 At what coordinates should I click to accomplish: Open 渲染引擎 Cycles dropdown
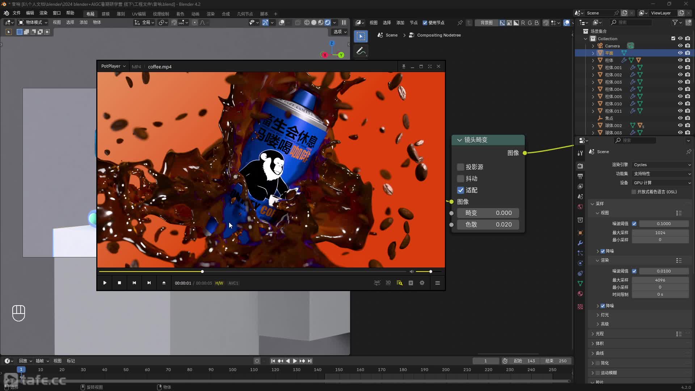pos(662,165)
